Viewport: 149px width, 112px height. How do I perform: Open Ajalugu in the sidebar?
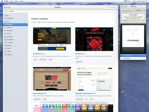(15, 54)
